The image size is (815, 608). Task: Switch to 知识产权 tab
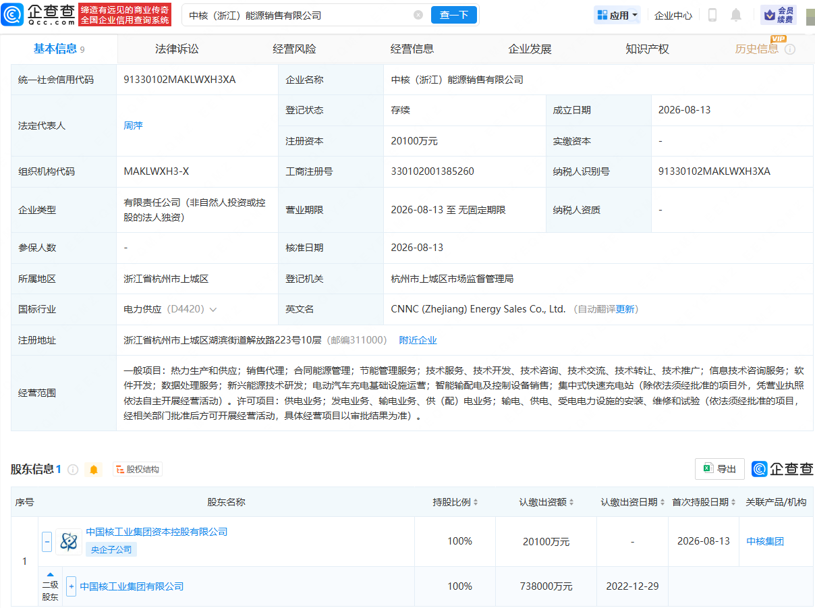pos(647,49)
